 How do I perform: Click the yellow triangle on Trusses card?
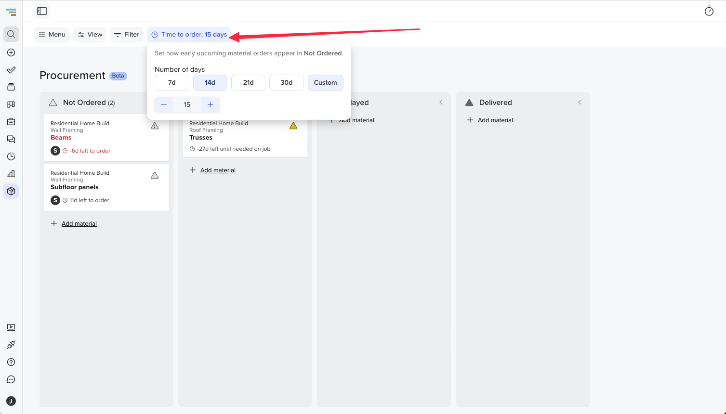coord(293,126)
